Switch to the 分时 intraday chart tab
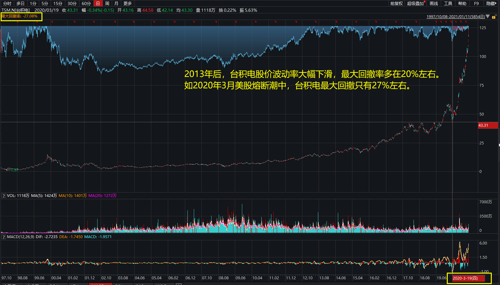This screenshot has height=285, width=500. coord(7,3)
